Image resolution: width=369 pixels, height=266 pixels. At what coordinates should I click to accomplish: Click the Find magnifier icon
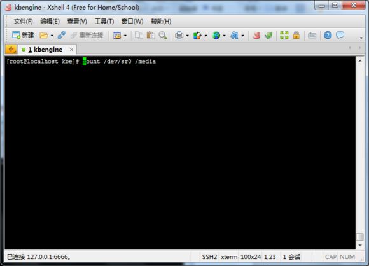pos(163,35)
